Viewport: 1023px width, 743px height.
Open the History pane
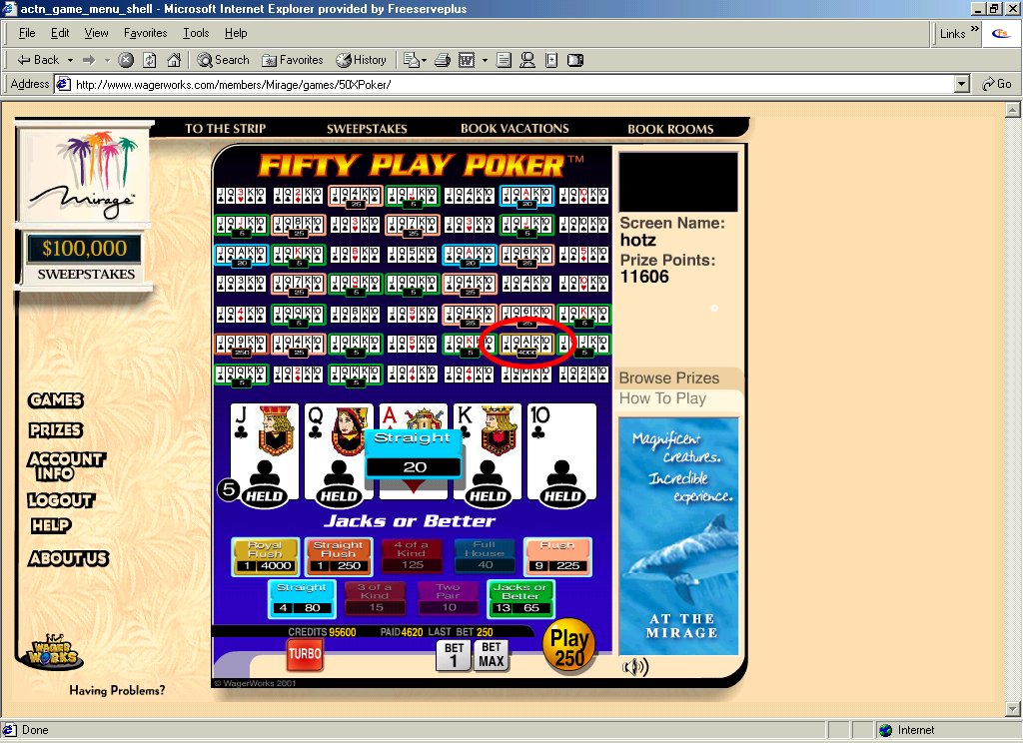tap(361, 60)
